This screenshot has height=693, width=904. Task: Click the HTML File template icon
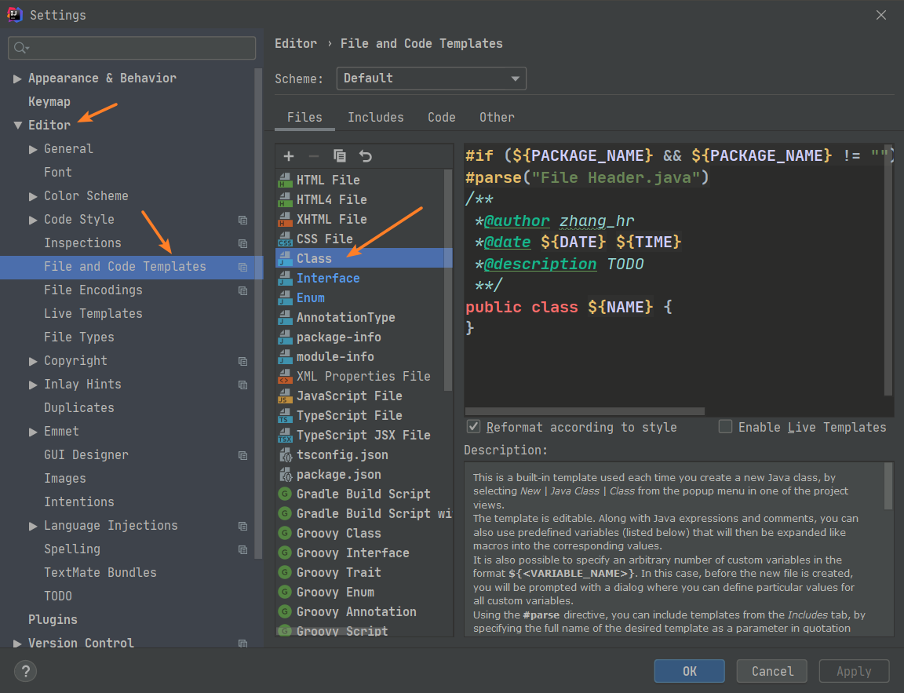click(x=285, y=181)
